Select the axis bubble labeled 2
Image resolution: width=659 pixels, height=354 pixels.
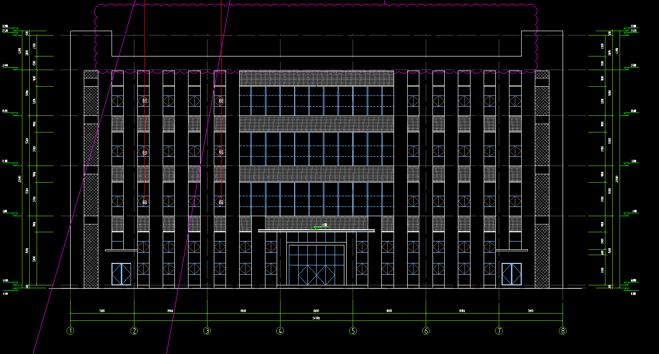click(x=134, y=331)
